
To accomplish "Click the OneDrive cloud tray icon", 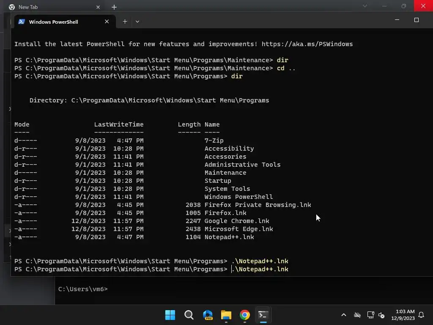I will [x=357, y=315].
